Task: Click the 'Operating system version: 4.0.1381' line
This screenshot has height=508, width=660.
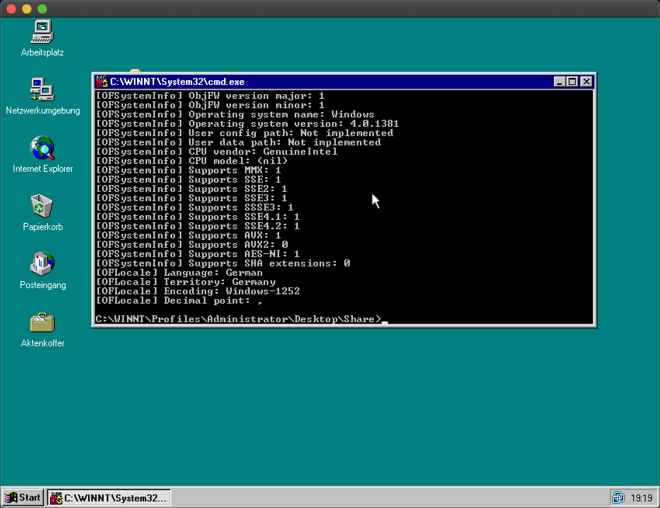Action: (247, 124)
